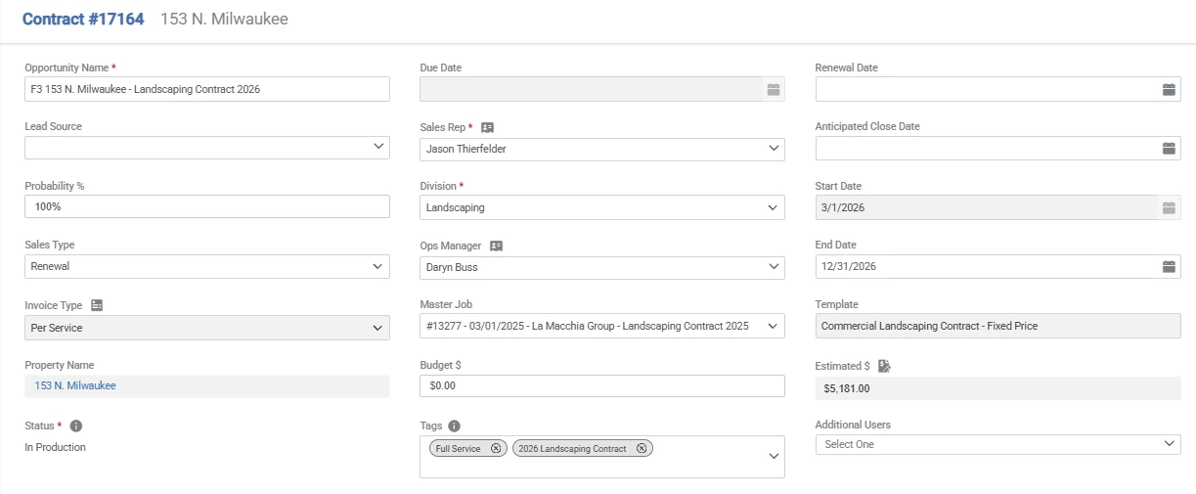Click the Status info icon

click(x=76, y=426)
